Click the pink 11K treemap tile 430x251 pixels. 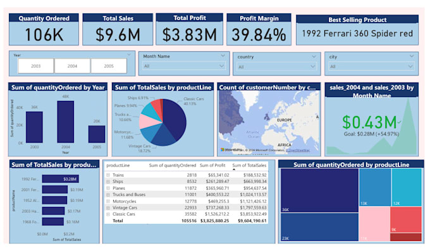tap(374, 224)
